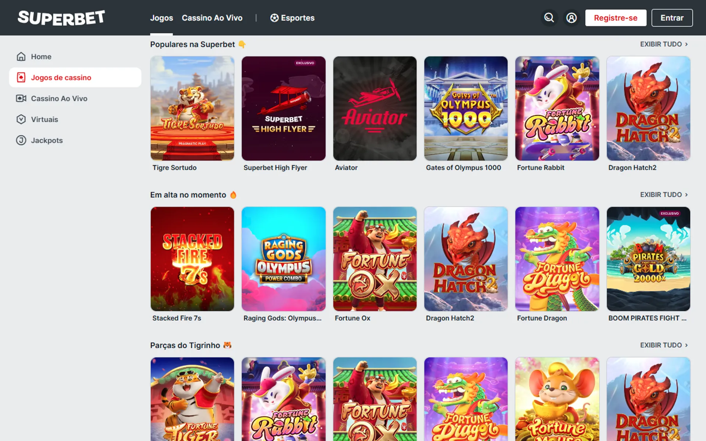The height and width of the screenshot is (441, 706).
Task: Click the Entrar button
Action: 672,18
